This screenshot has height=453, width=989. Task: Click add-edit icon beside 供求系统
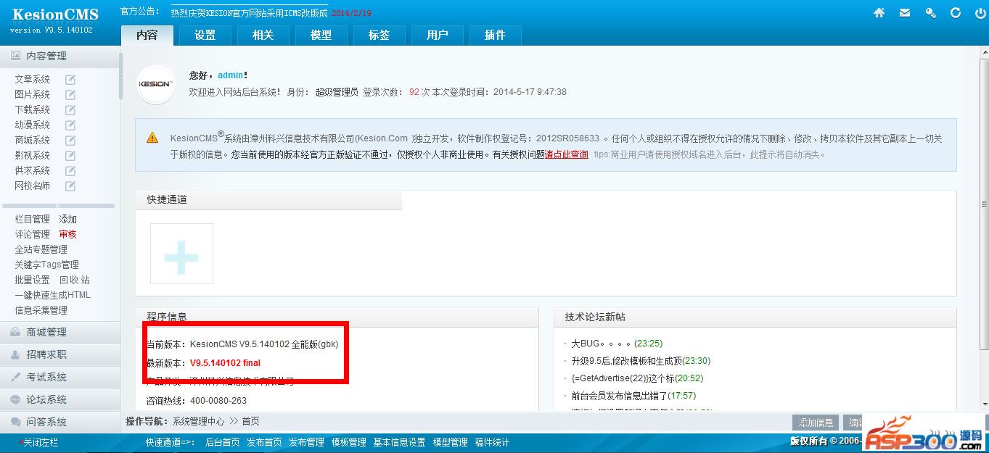(x=70, y=170)
